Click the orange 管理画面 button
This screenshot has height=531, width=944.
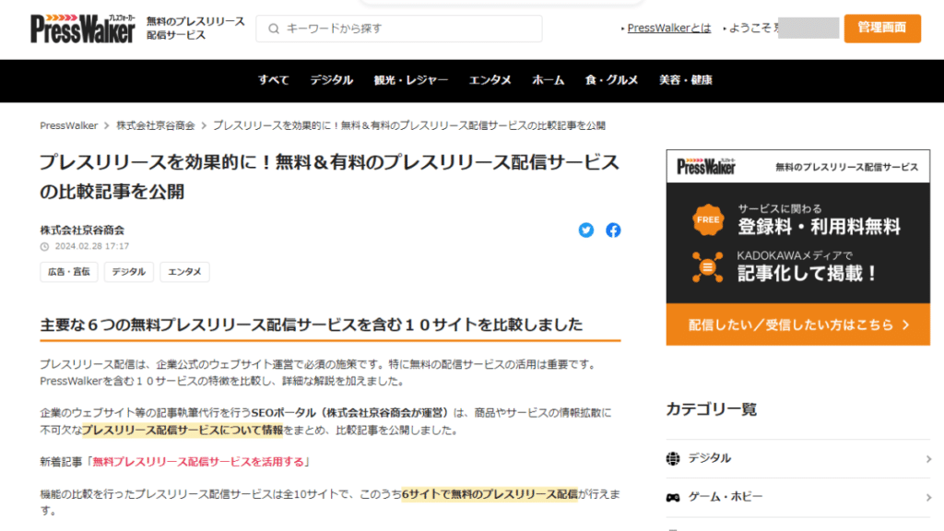pos(881,28)
